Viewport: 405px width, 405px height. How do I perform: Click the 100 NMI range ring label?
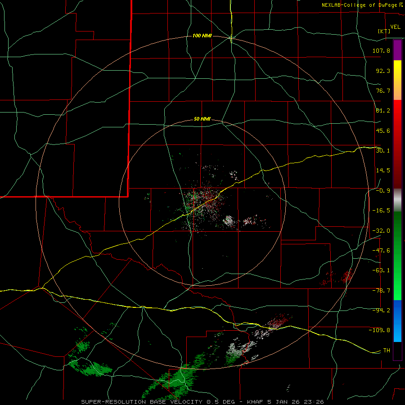[202, 36]
